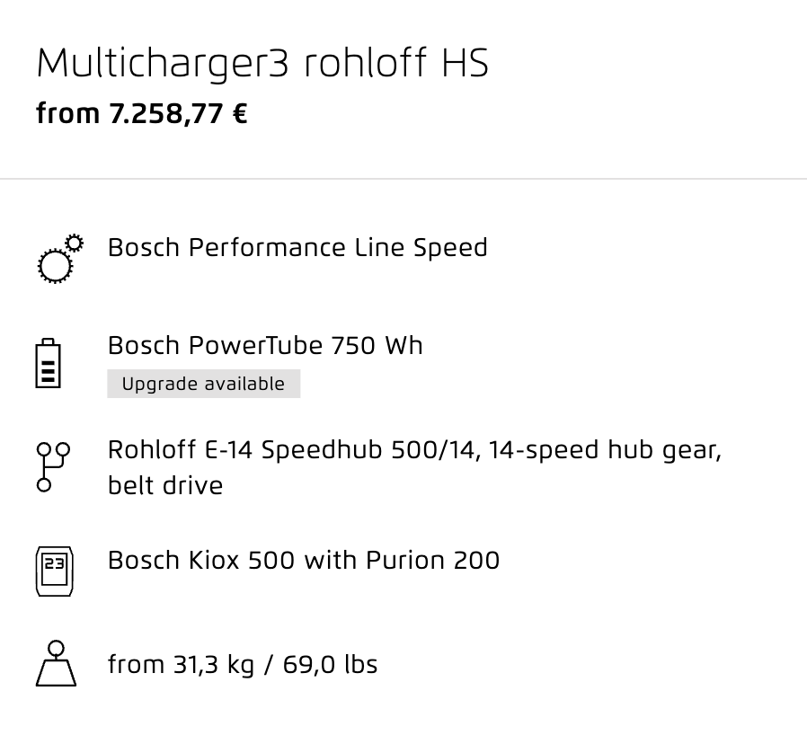Screen dimensions: 807x744
Task: Click the from 7.258,77 € price
Action: [x=142, y=114]
